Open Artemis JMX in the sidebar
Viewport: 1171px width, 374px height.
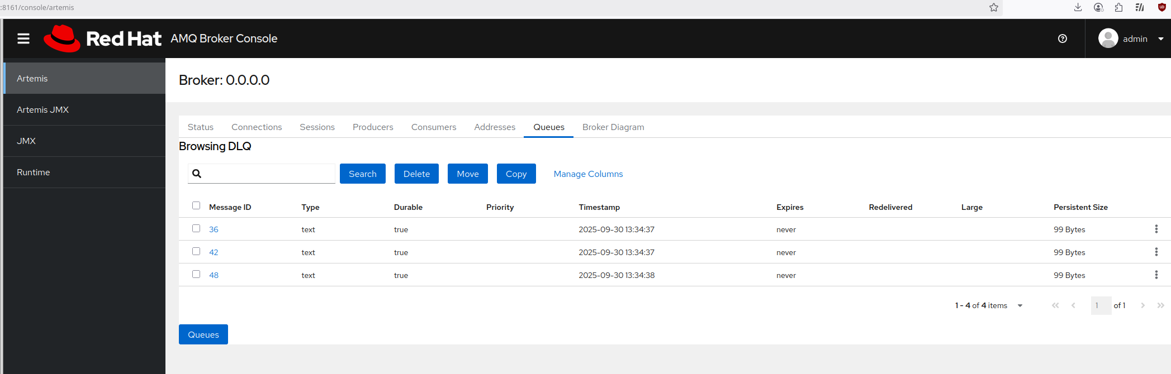tap(84, 109)
